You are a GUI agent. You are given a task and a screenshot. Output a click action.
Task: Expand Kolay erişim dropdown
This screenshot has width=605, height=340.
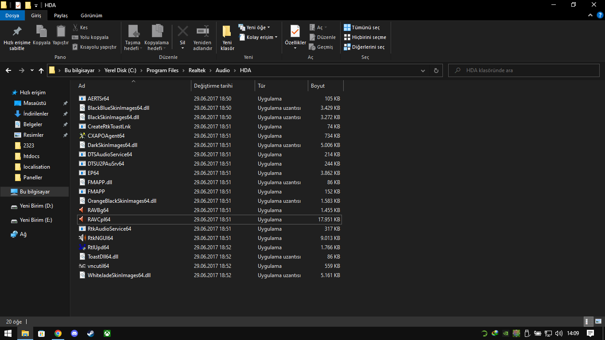pos(258,37)
